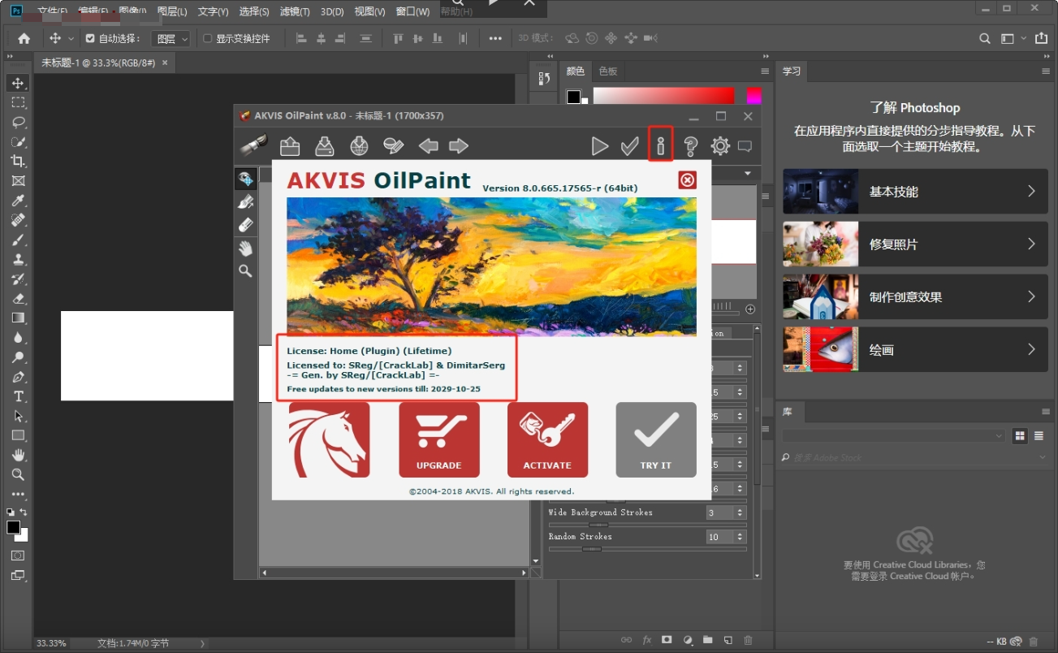This screenshot has height=653, width=1058.
Task: Expand the 绘画 tutorial chevron
Action: coord(1031,350)
